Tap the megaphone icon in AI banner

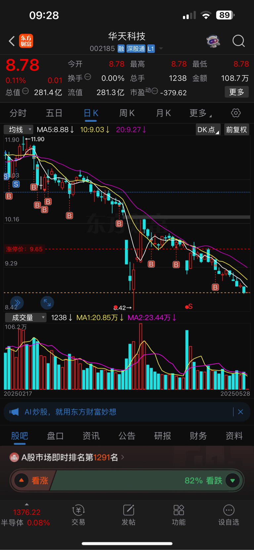point(14,412)
